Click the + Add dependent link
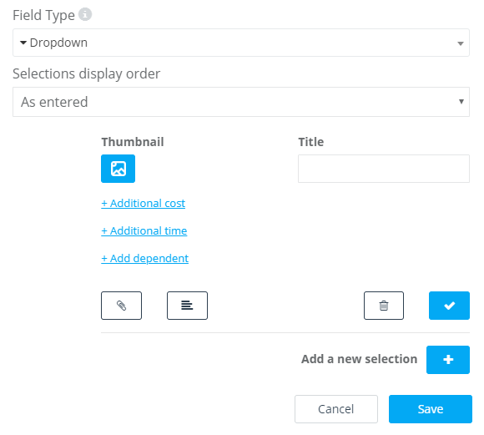 coord(144,258)
